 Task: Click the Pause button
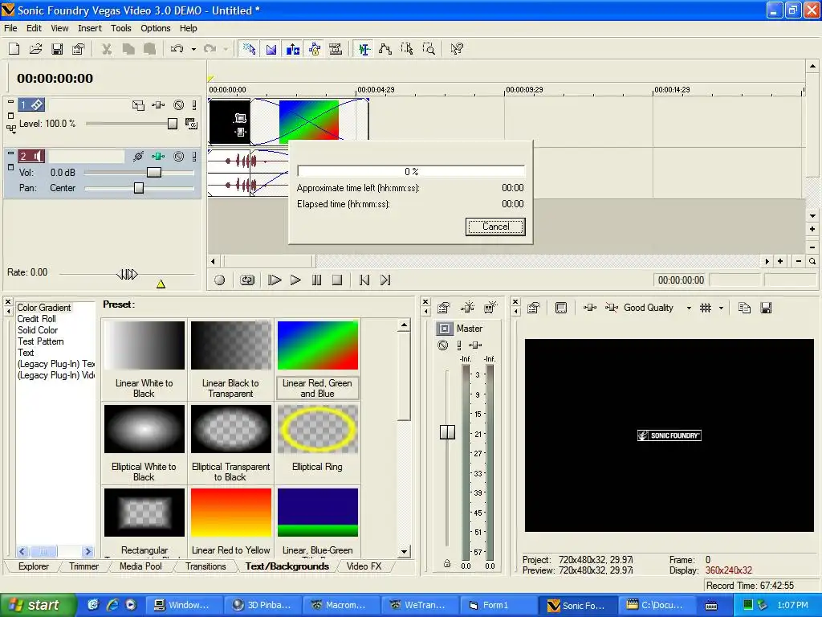coord(316,280)
